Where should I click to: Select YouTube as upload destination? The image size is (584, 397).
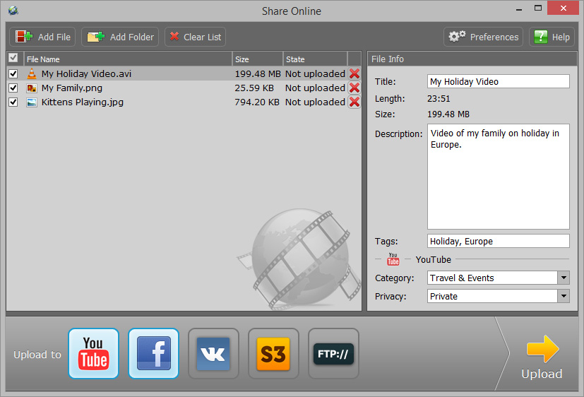(93, 353)
